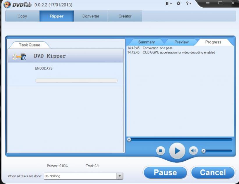
Task: Select the Ripper tab
Action: pos(56,16)
